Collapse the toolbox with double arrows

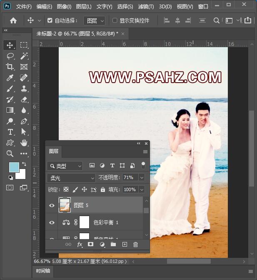pos(6,30)
